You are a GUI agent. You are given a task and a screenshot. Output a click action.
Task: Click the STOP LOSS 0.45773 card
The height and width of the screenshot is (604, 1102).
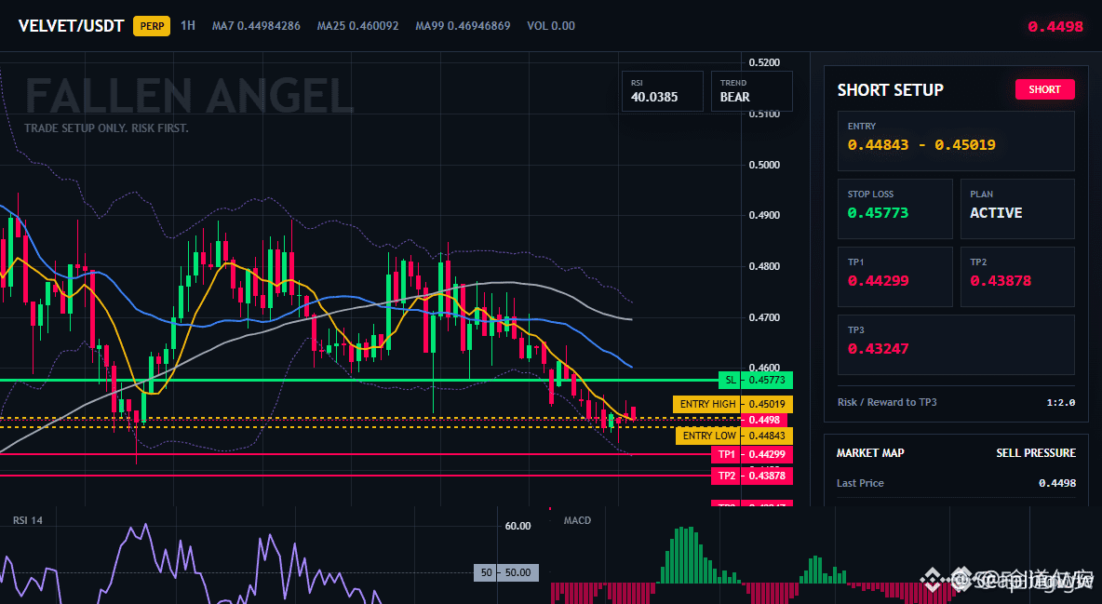pyautogui.click(x=894, y=208)
